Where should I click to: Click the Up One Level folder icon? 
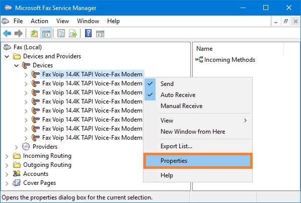tap(34, 33)
